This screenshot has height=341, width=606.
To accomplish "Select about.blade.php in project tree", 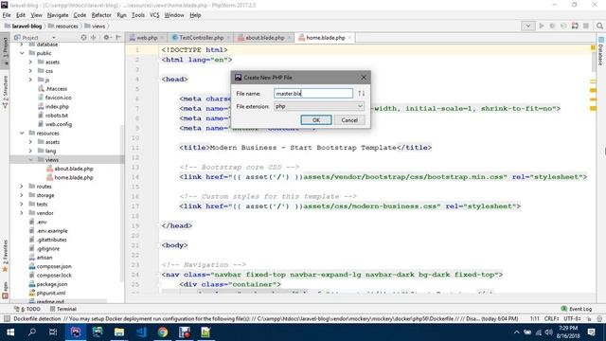I will 74,169.
